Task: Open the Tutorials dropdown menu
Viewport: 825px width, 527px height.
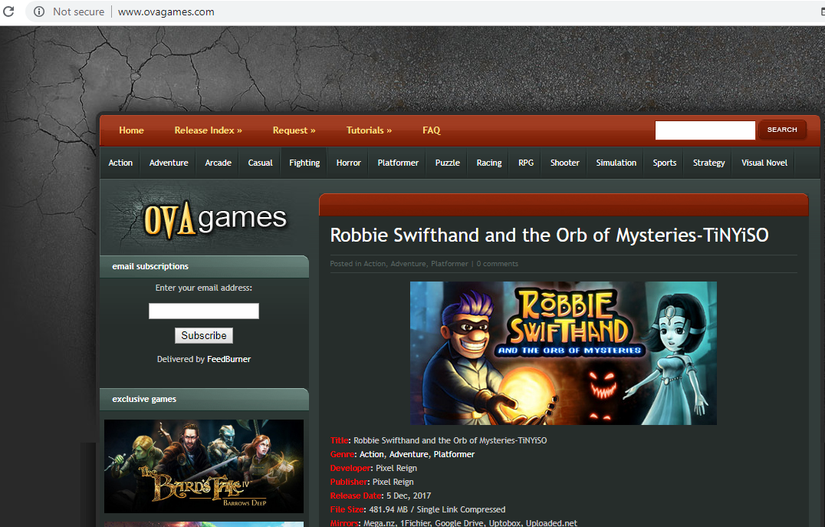Action: [x=369, y=130]
